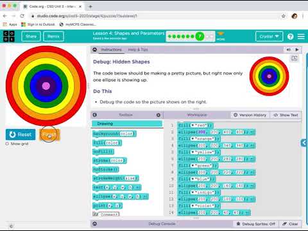Collapse the instructions panel with its chevron icon
Screen dimensions: 308x231
click(x=94, y=49)
